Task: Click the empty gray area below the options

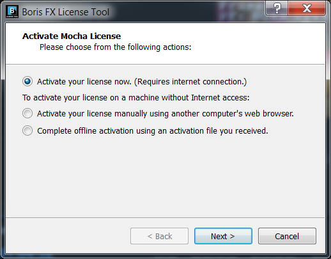Action: (165, 177)
